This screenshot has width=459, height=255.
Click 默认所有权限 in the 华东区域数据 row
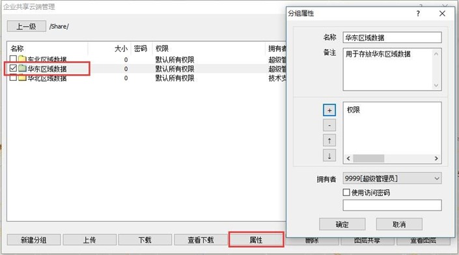[174, 69]
